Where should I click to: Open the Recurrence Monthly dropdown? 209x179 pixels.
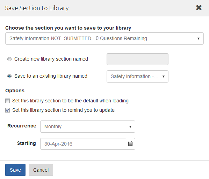coord(88,126)
